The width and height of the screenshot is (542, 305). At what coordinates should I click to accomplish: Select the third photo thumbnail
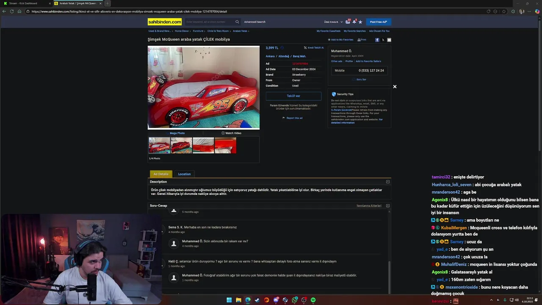coord(203,145)
